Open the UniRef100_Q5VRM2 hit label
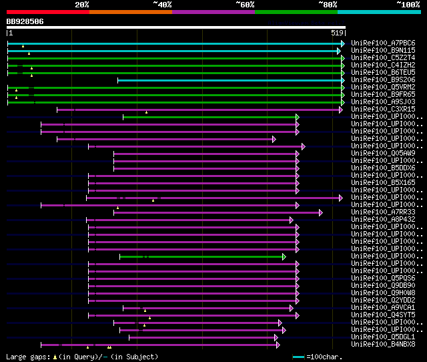427x362 pixels. coord(383,87)
